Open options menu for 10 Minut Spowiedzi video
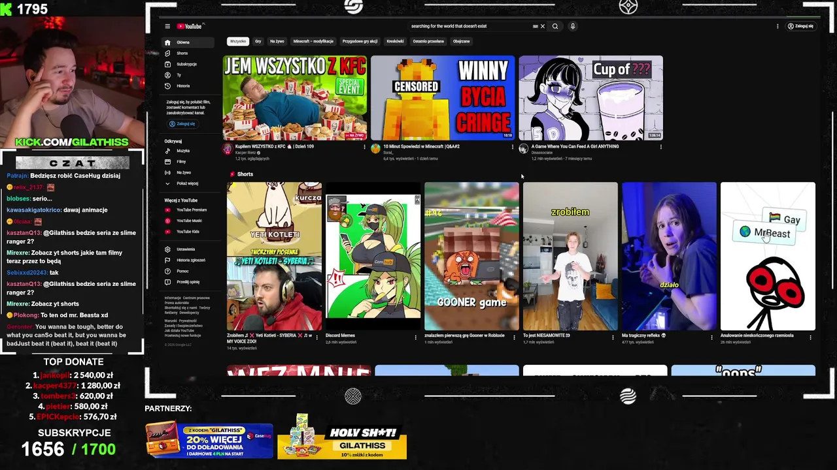The height and width of the screenshot is (470, 837). (x=512, y=147)
